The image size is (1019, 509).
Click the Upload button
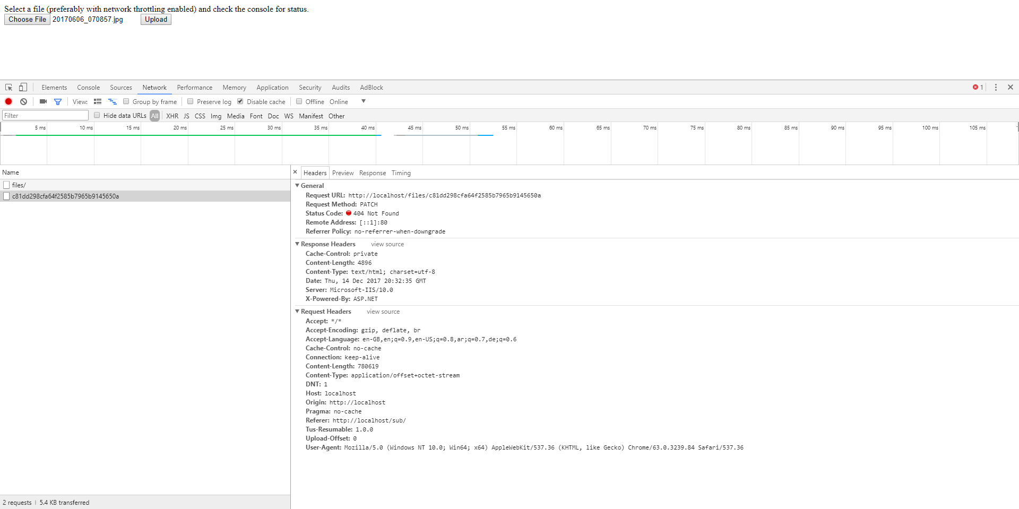(156, 19)
